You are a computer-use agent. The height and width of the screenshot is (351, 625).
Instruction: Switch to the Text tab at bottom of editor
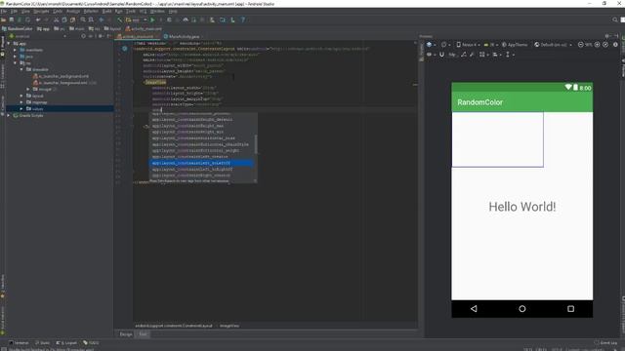143,334
